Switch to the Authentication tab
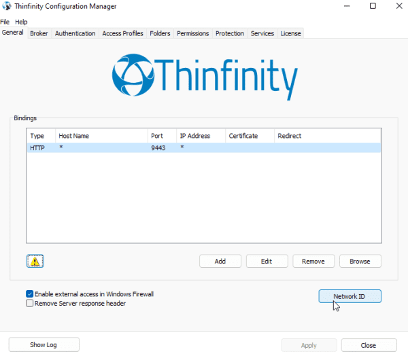The height and width of the screenshot is (358, 408). click(75, 33)
